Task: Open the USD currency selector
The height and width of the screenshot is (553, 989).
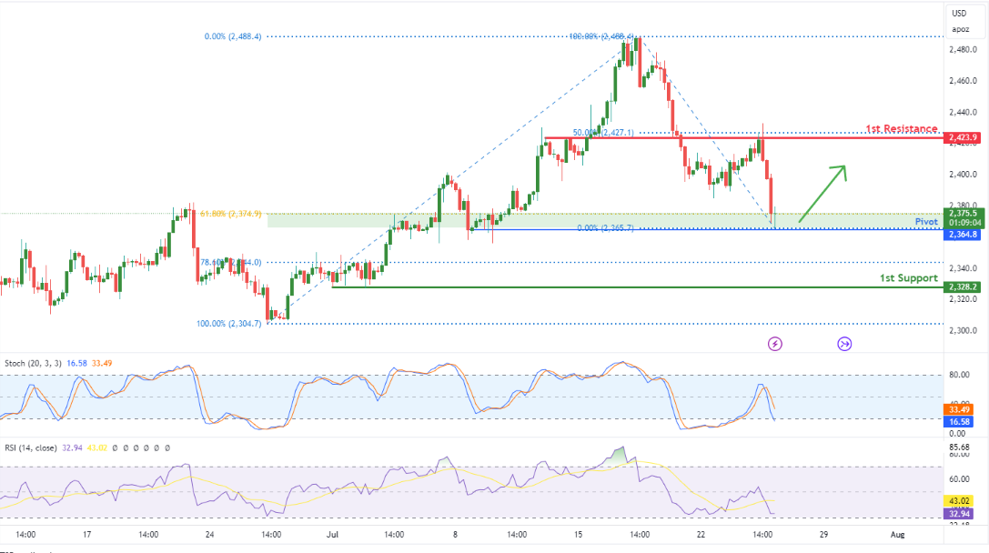Action: pyautogui.click(x=959, y=14)
